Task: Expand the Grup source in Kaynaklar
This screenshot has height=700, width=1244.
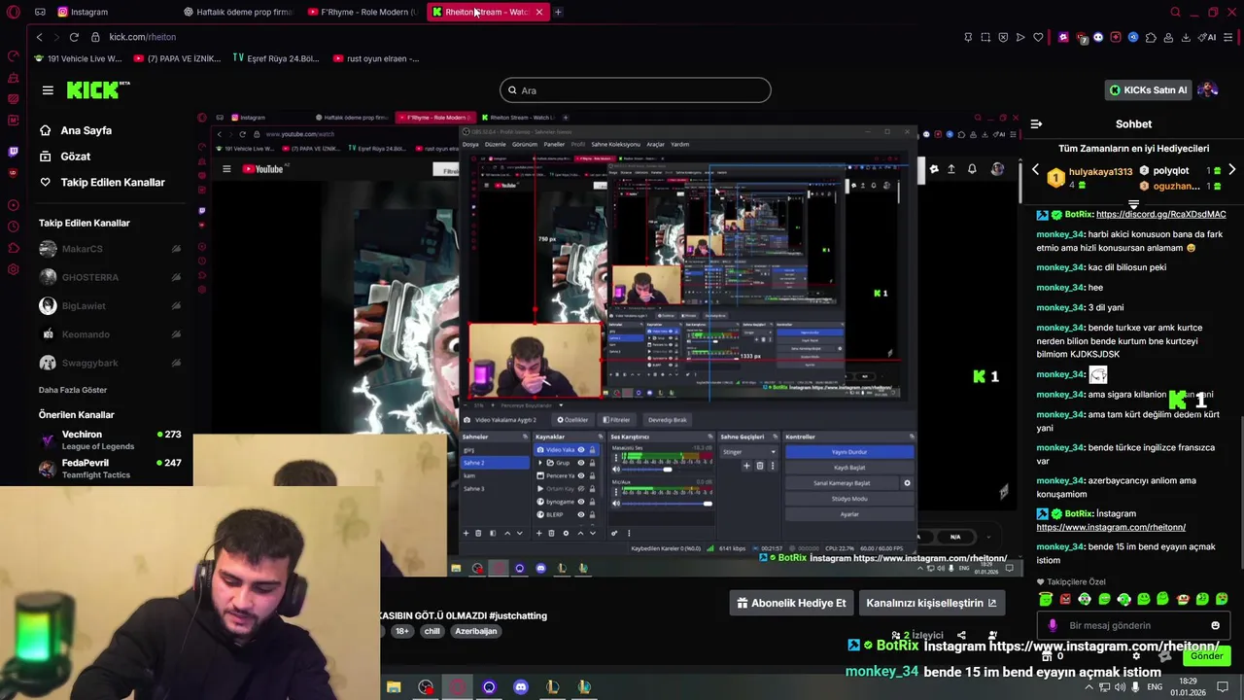Action: 540,463
